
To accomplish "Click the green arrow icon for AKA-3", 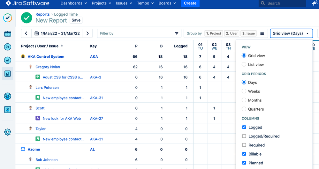I will (38, 77).
